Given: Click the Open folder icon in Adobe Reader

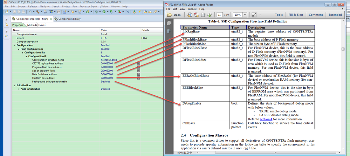Looking at the screenshot, I should [x=170, y=15].
